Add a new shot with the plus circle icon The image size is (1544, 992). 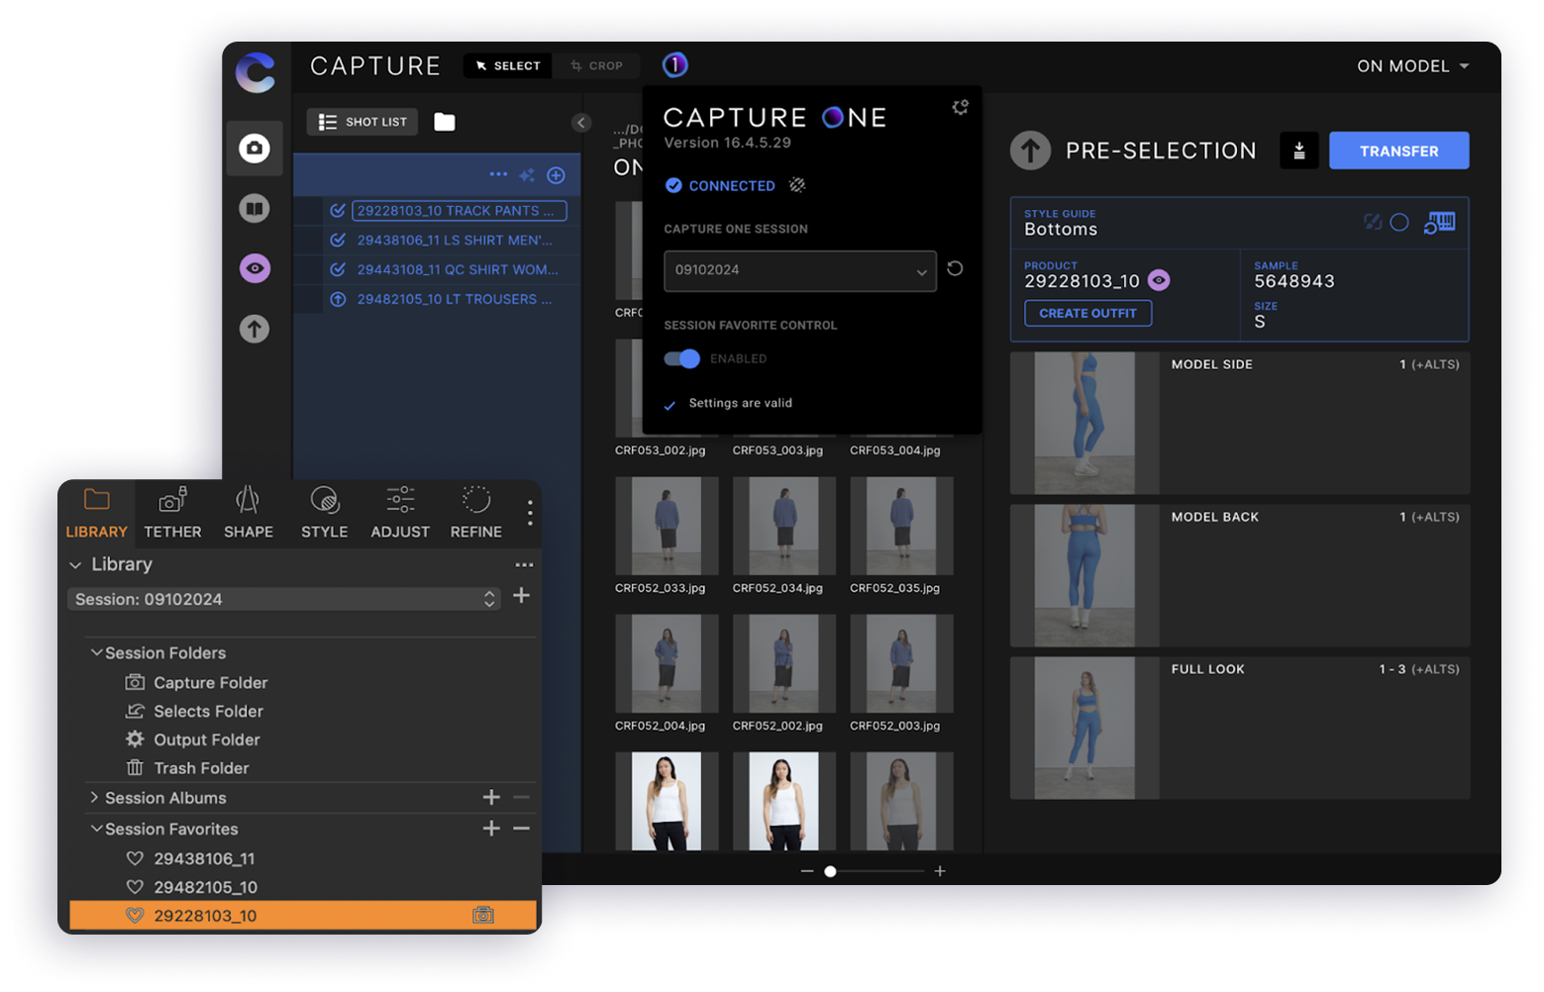557,175
